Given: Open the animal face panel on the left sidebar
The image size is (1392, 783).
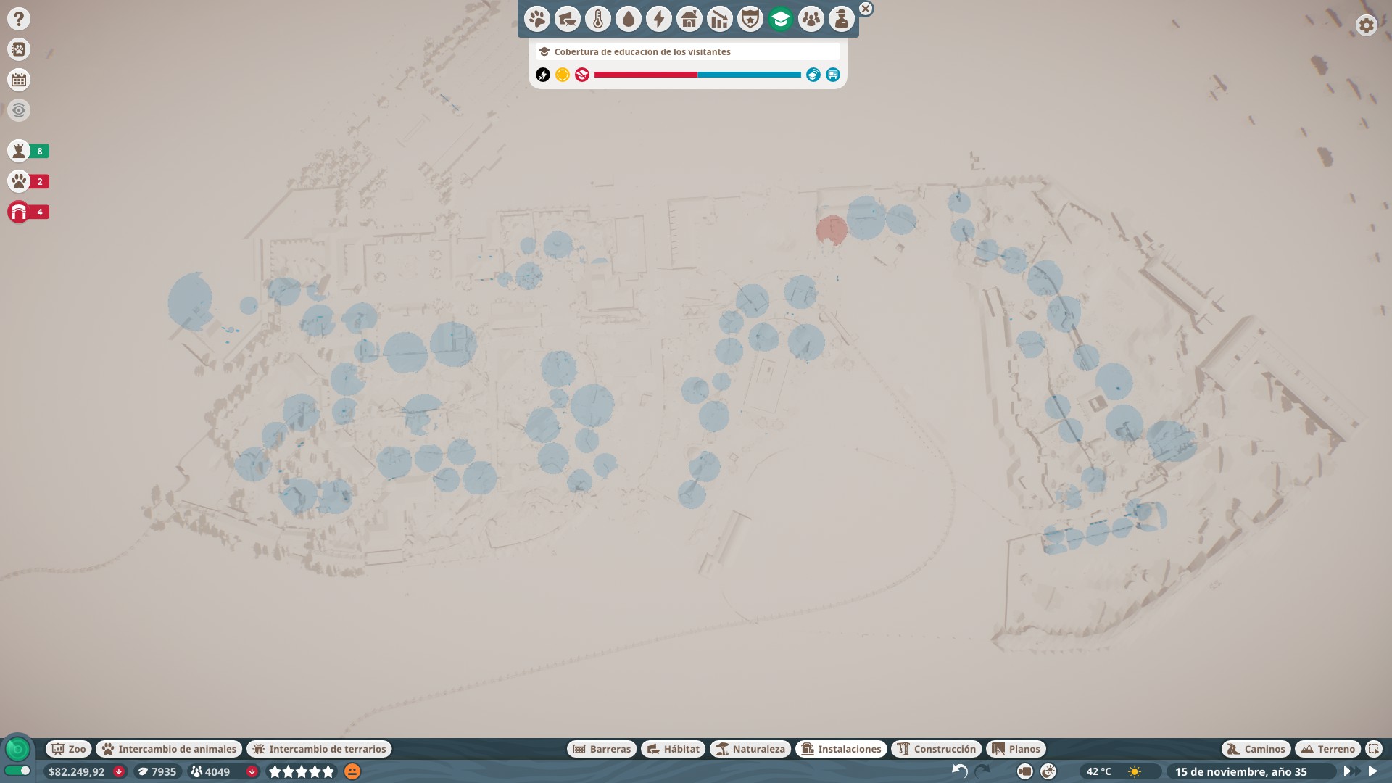Looking at the screenshot, I should 19,49.
